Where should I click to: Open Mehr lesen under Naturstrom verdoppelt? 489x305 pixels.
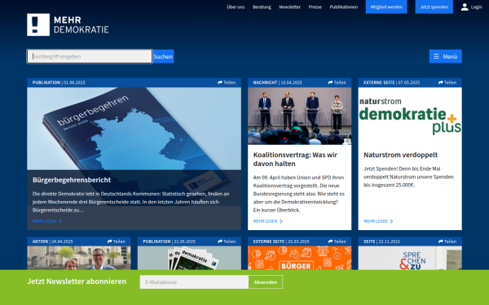378,221
